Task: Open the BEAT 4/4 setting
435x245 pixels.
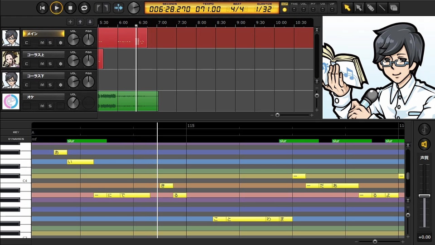Action: point(237,9)
